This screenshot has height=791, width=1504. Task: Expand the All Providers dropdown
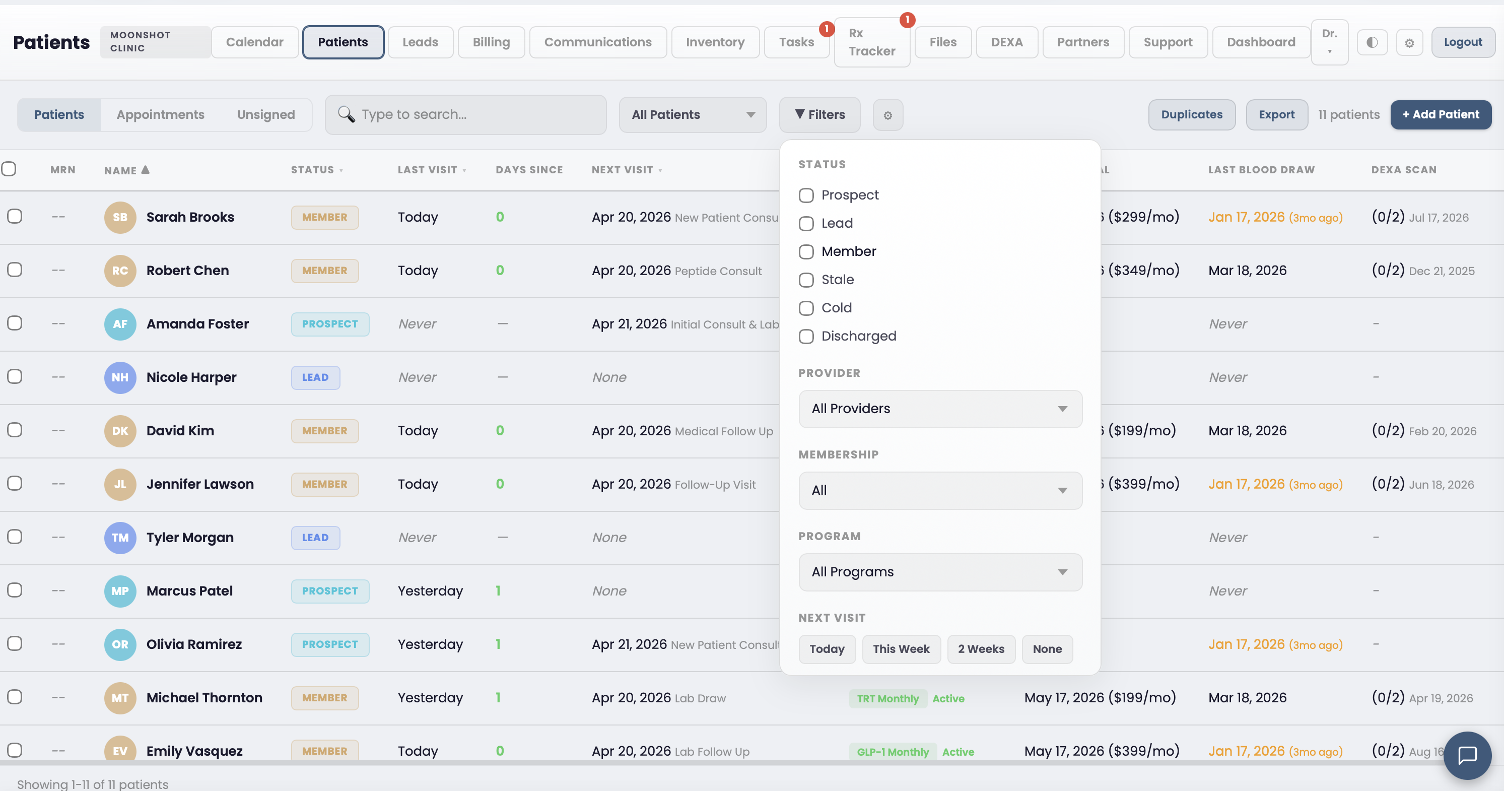(x=939, y=409)
